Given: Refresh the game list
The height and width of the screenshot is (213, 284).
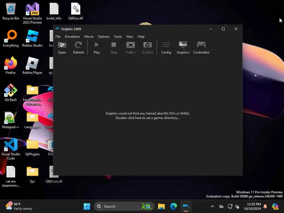Looking at the screenshot, I should click(x=78, y=48).
